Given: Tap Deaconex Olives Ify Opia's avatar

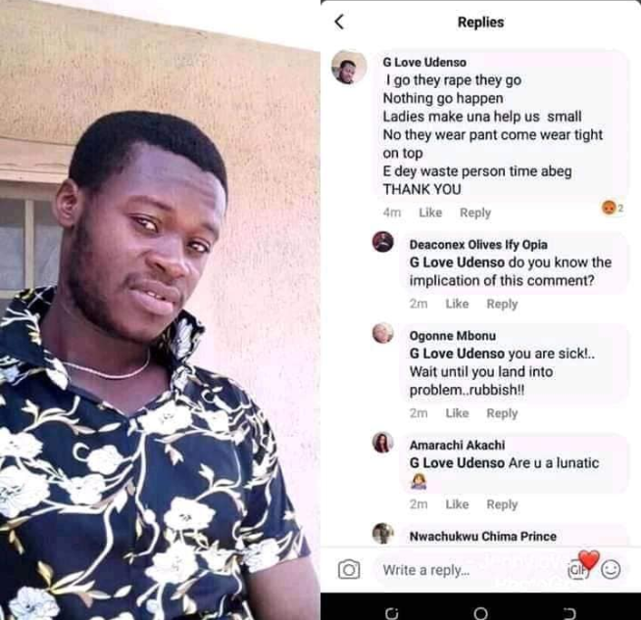Looking at the screenshot, I should pyautogui.click(x=383, y=242).
